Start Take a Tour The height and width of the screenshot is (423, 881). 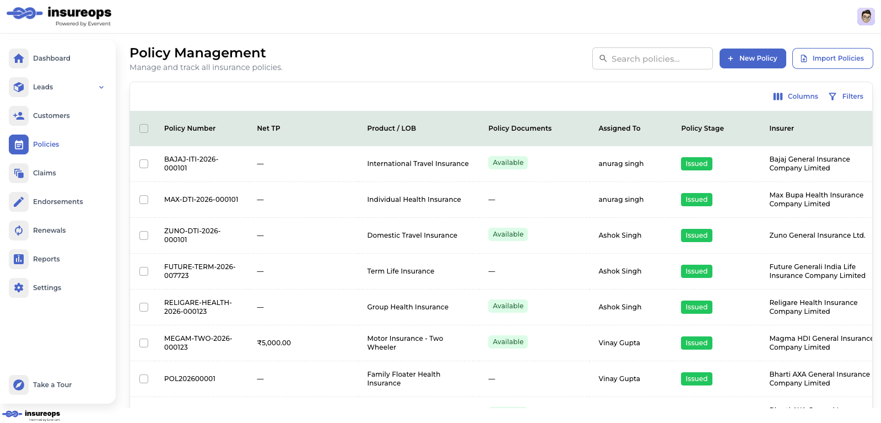coord(52,385)
